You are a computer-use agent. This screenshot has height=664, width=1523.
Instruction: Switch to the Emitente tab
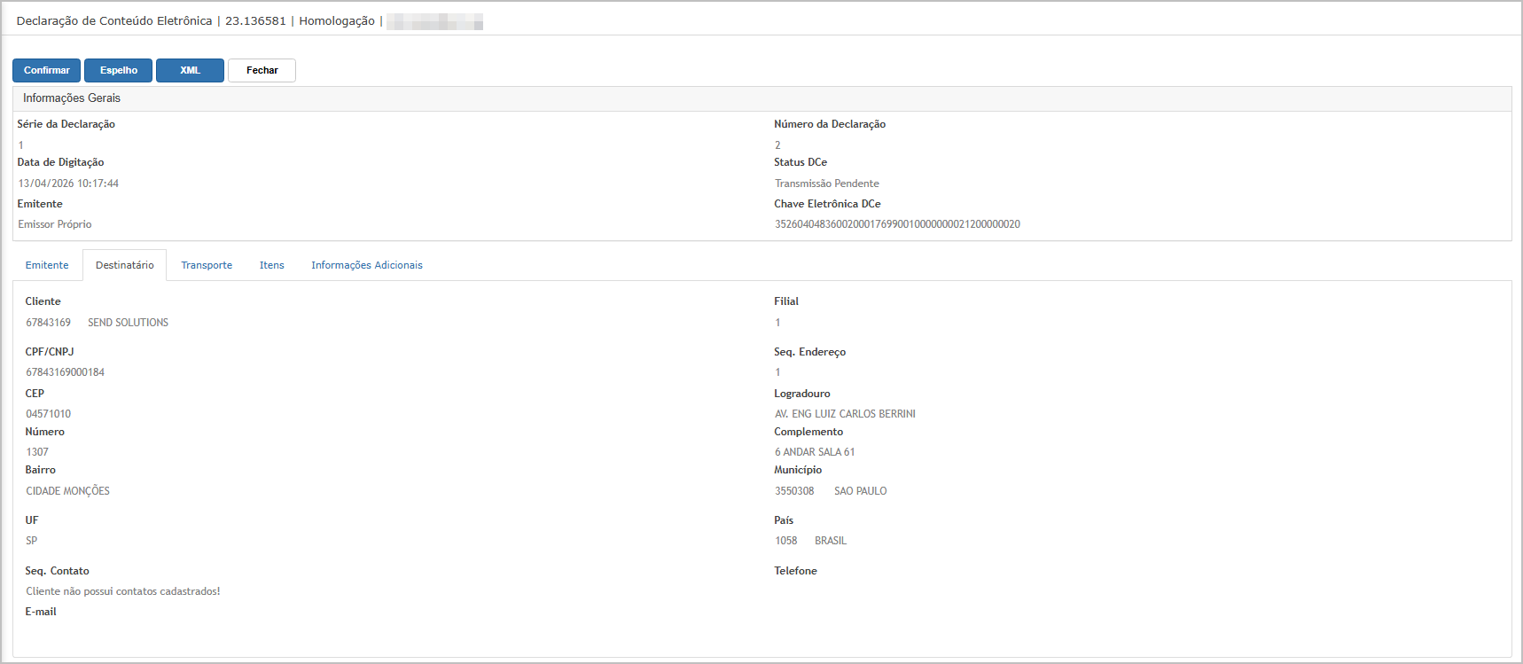47,265
